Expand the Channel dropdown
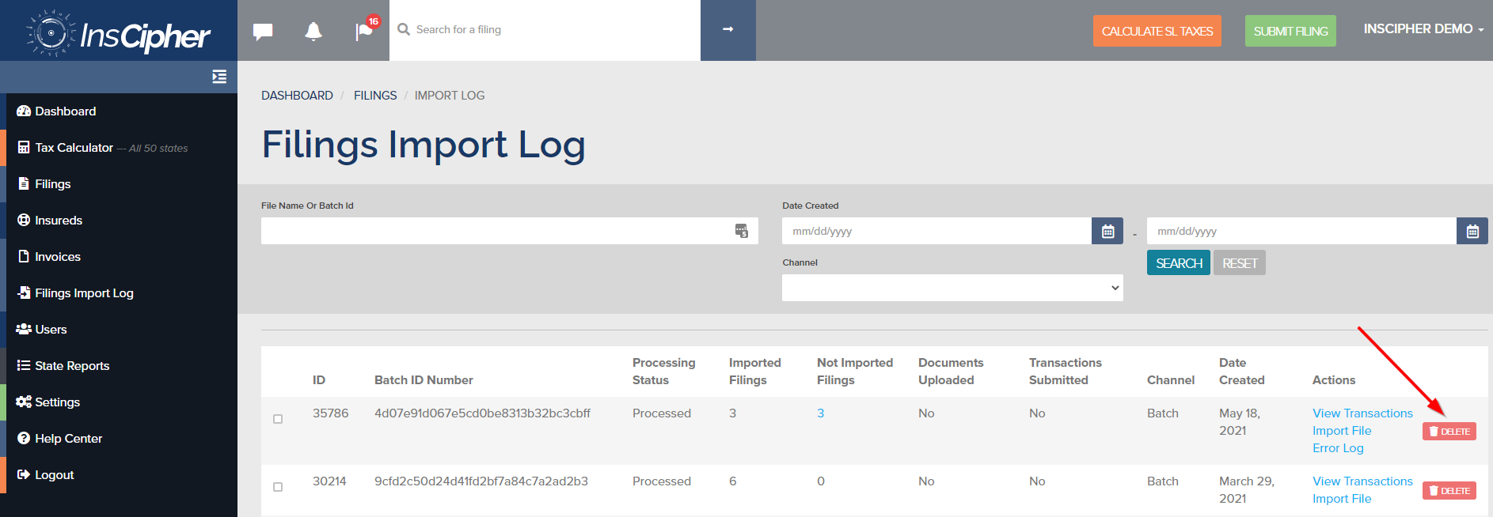 952,288
